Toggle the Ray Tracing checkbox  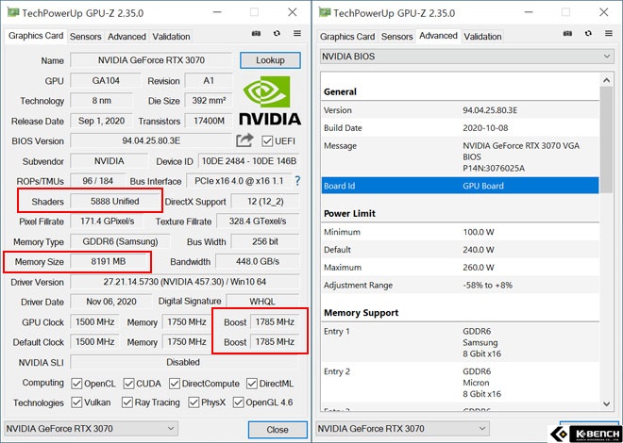pyautogui.click(x=126, y=402)
